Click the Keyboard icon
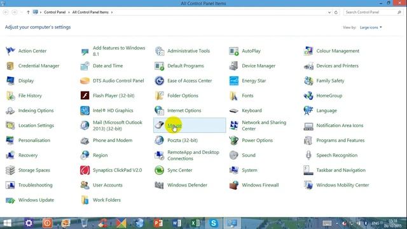 pos(234,111)
